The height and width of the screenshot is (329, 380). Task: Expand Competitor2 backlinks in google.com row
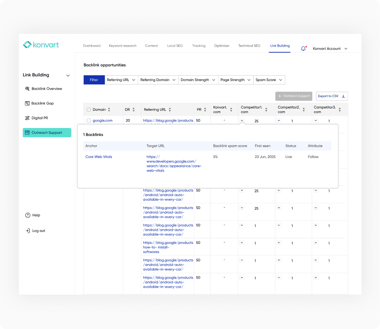pos(279,120)
